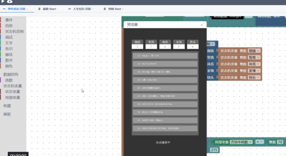
Task: Close the 人生经历:页面 tab
Action: pyautogui.click(x=92, y=9)
